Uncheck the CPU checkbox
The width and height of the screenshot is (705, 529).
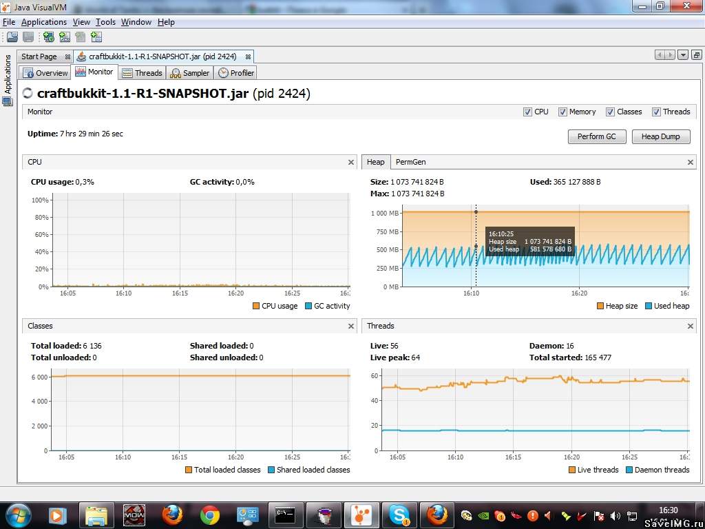tap(527, 112)
